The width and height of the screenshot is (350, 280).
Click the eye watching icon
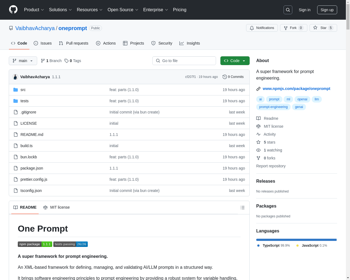coord(258,150)
